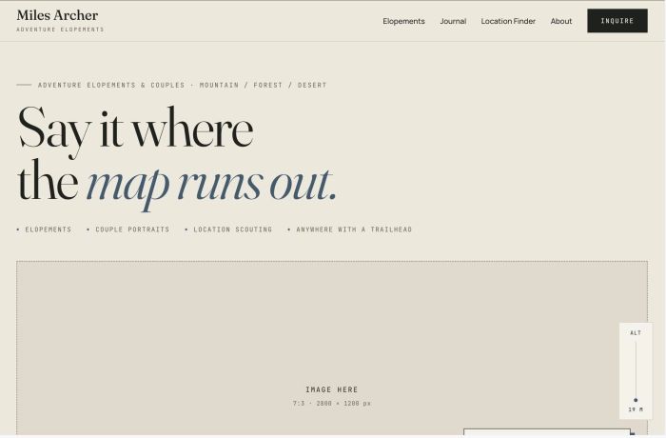Click the Adventure Elopements tagline under logo
Viewport: 666px width, 438px height.
point(60,30)
